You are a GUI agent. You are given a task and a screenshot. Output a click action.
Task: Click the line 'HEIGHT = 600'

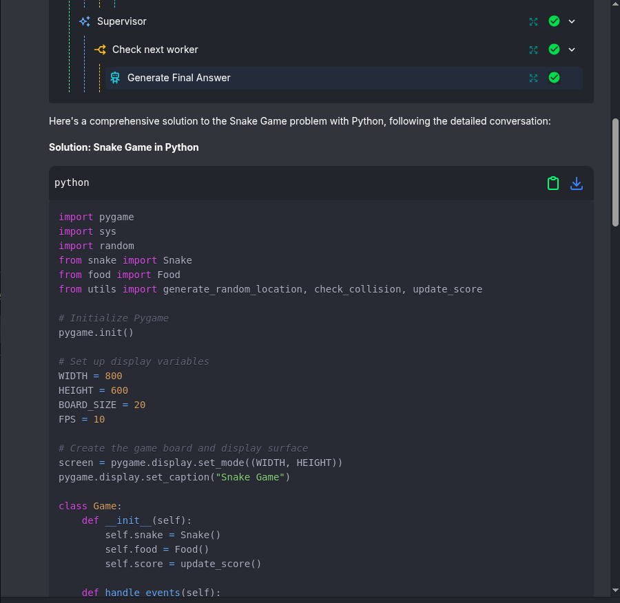click(93, 390)
